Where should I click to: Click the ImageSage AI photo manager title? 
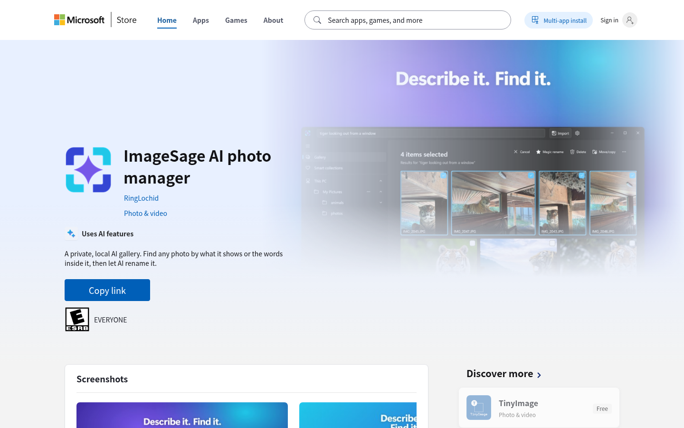[x=197, y=166]
